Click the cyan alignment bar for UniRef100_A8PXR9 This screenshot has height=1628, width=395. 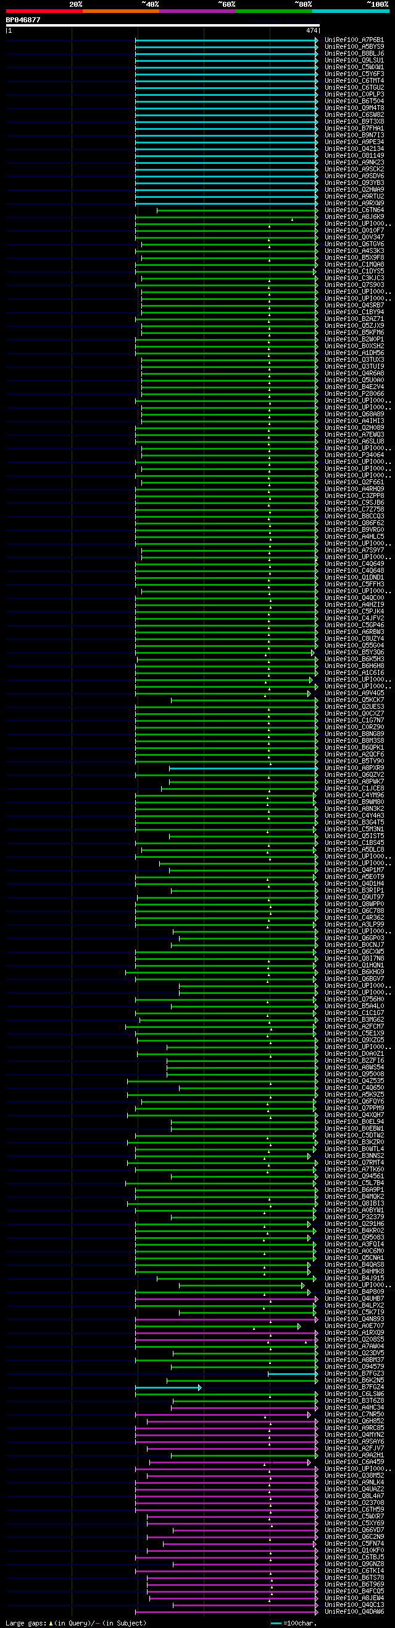244,768
